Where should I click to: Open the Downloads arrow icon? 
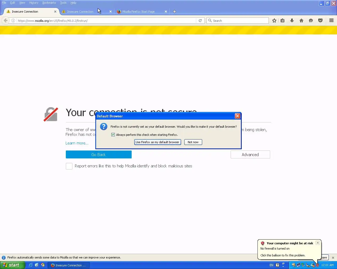coord(292,20)
